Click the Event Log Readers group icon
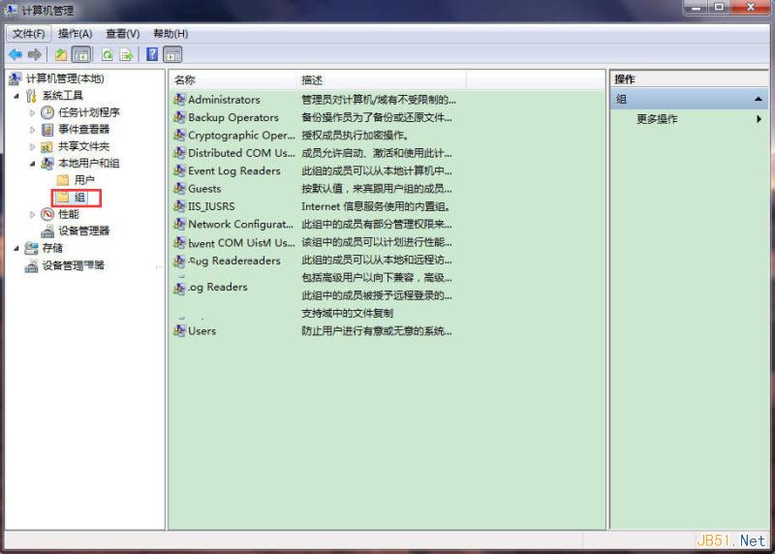 pyautogui.click(x=179, y=170)
